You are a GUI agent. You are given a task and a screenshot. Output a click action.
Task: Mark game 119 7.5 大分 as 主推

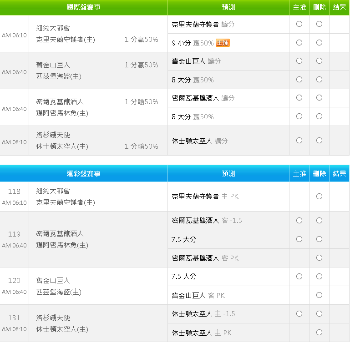299,239
